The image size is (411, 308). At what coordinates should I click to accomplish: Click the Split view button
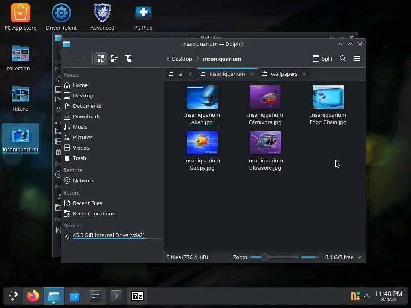click(322, 59)
